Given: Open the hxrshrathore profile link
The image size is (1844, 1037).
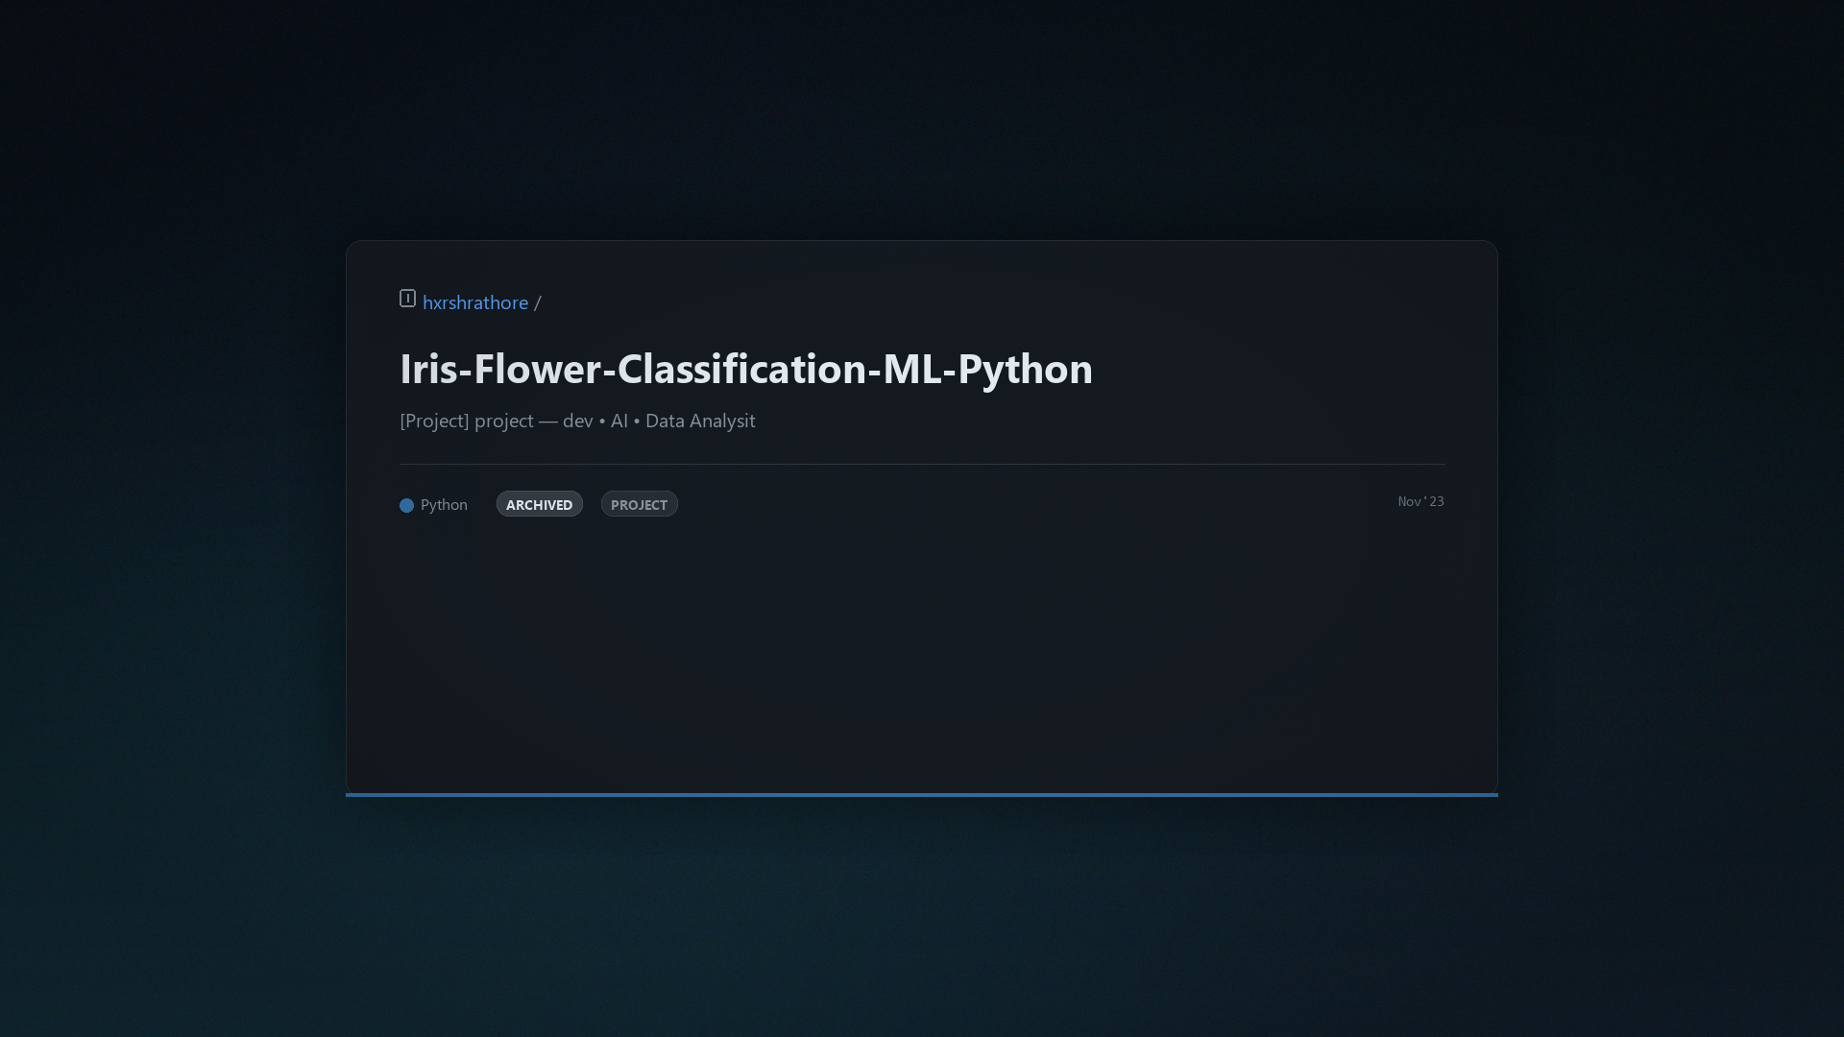Looking at the screenshot, I should click(475, 302).
